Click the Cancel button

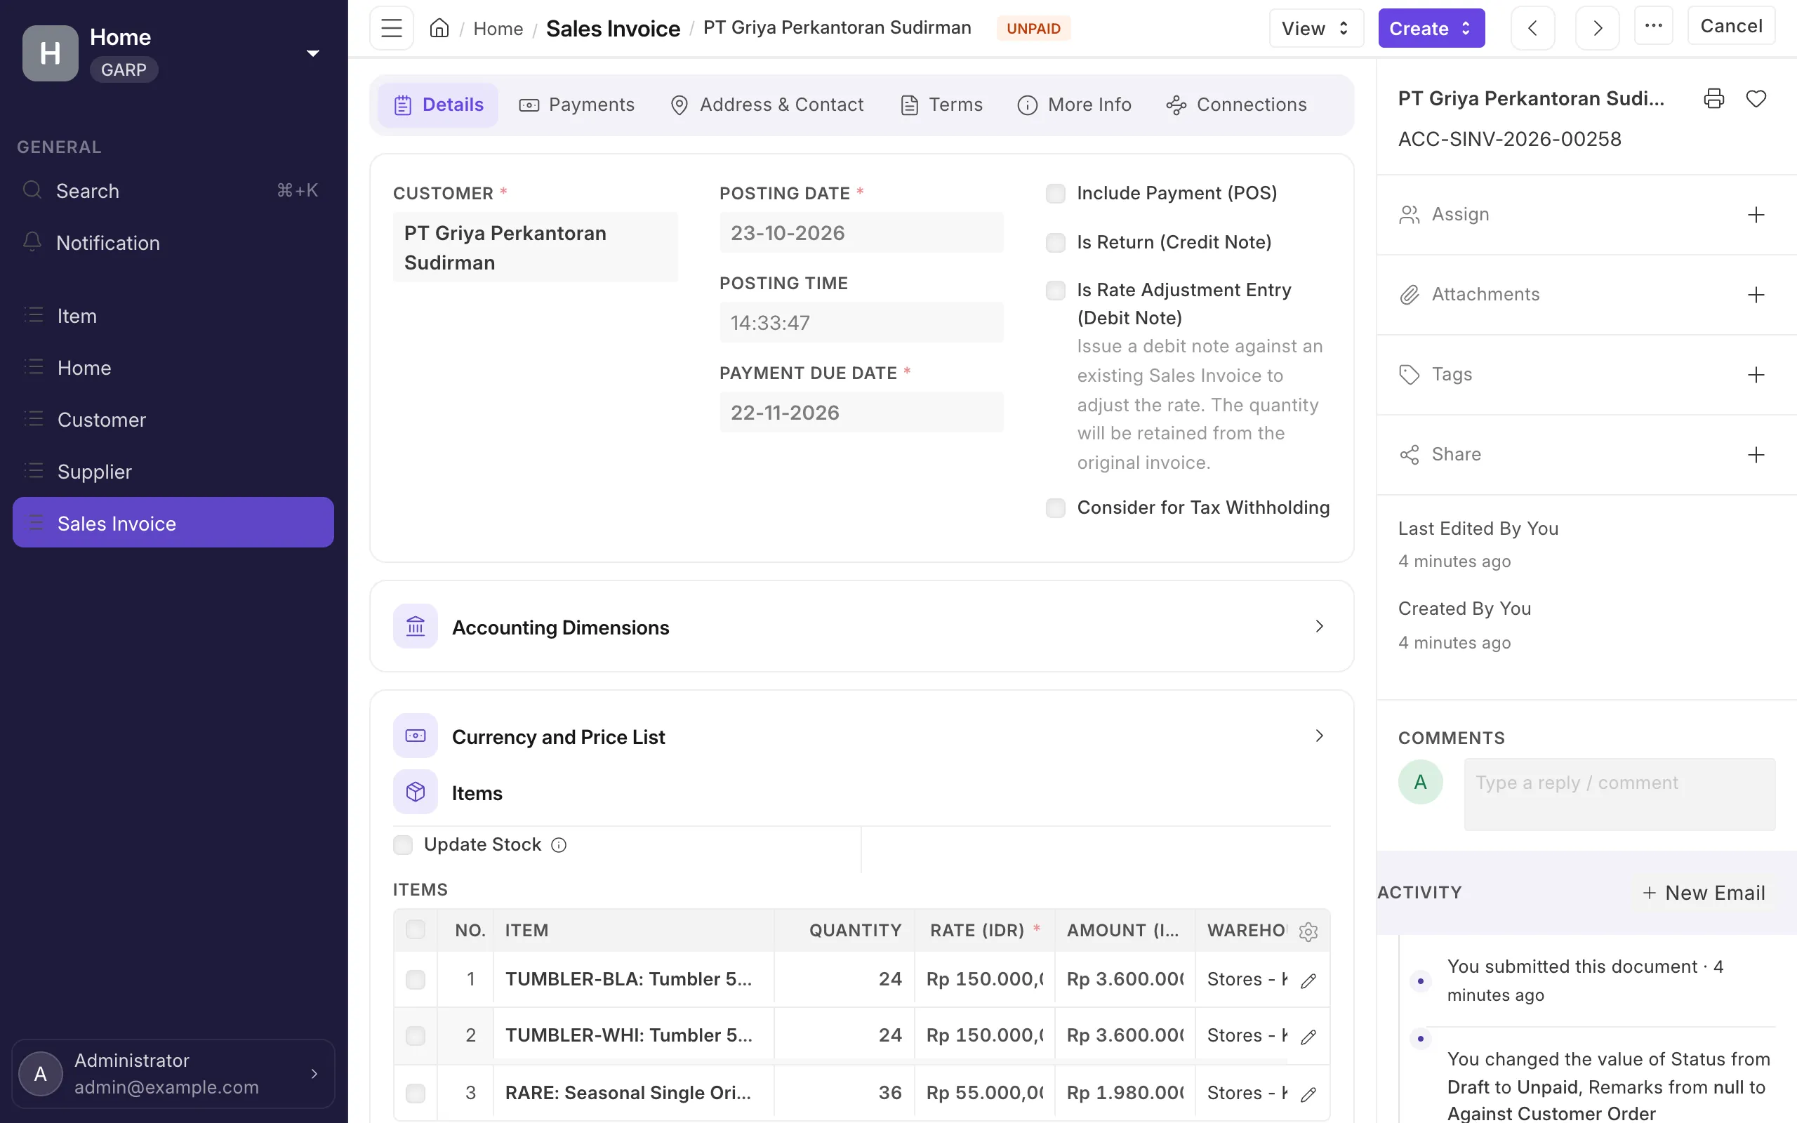(1731, 26)
